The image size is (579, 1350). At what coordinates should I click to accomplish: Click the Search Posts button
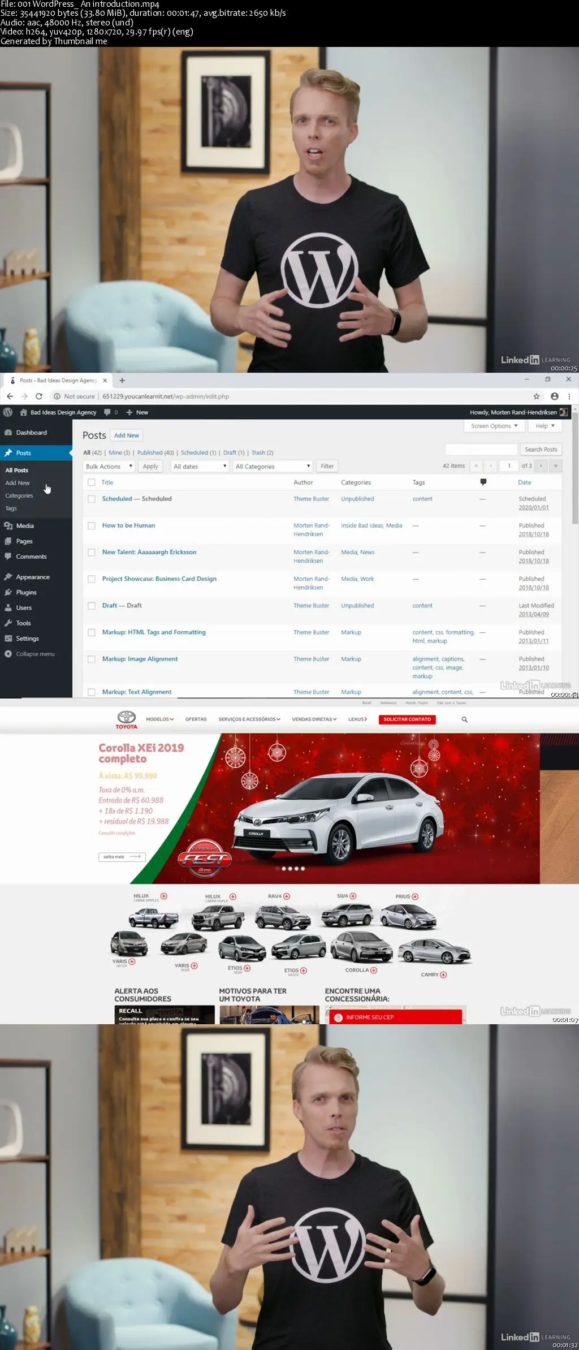coord(541,450)
